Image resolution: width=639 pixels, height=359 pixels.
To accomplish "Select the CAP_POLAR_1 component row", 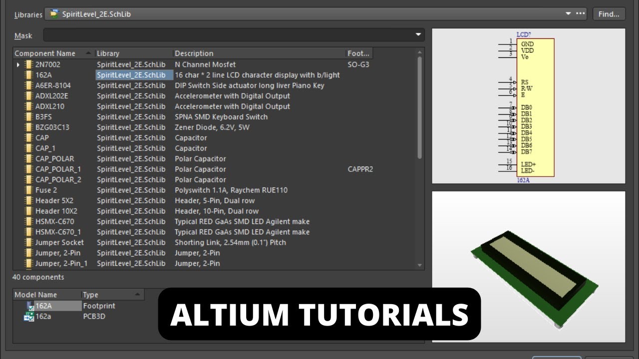I will point(215,169).
